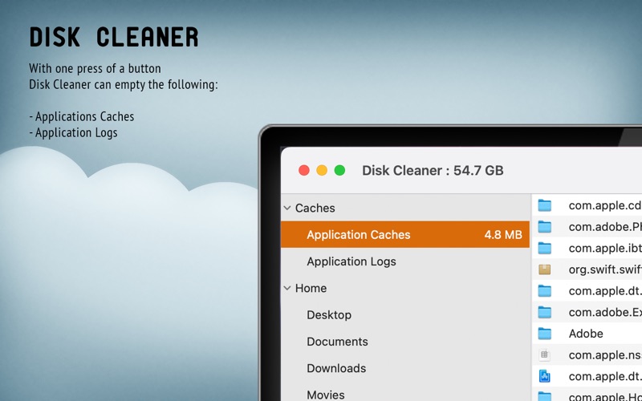Select the com.apple.cd row text
Screen dimensions: 642x401
click(605, 205)
